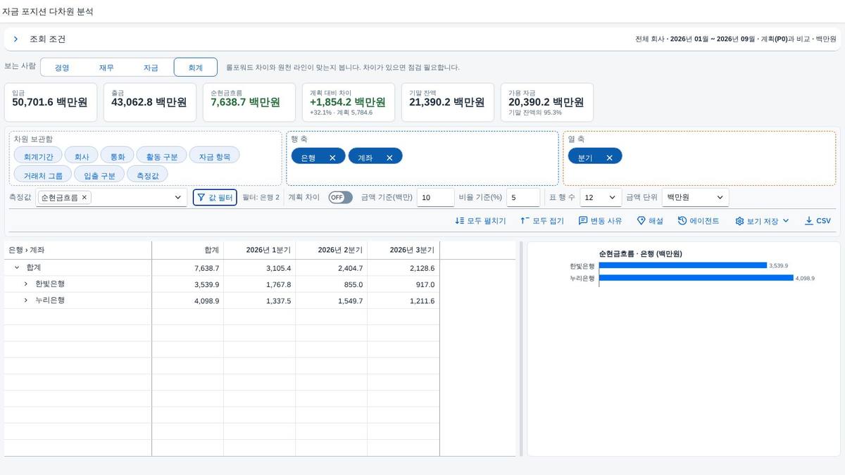
Task: Remove 분기 chip from column axis
Action: pyautogui.click(x=609, y=158)
